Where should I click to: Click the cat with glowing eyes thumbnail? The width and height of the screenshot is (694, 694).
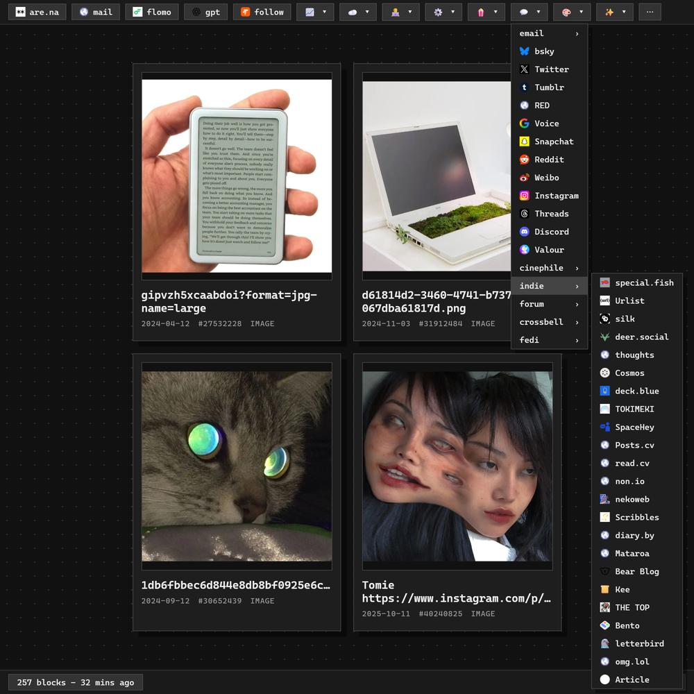[x=237, y=466]
